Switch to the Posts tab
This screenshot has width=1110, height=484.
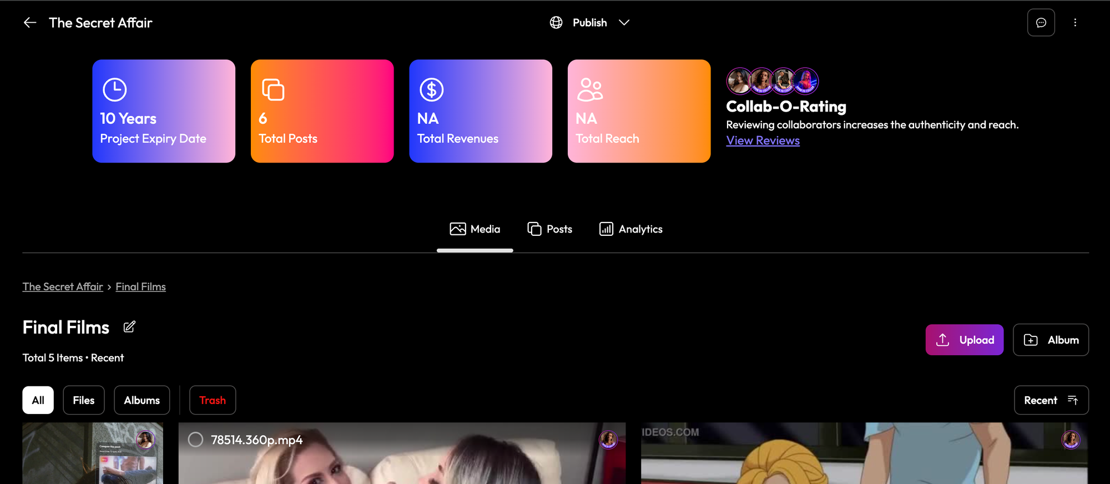(549, 229)
